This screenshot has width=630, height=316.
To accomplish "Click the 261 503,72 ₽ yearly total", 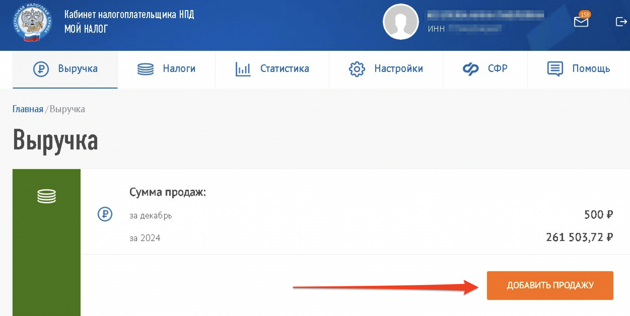I will (x=579, y=237).
